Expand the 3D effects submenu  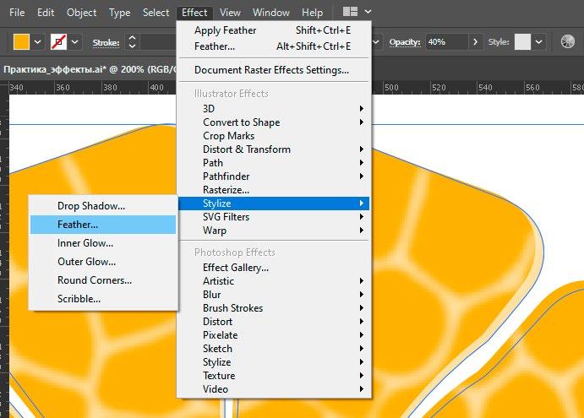(x=273, y=109)
